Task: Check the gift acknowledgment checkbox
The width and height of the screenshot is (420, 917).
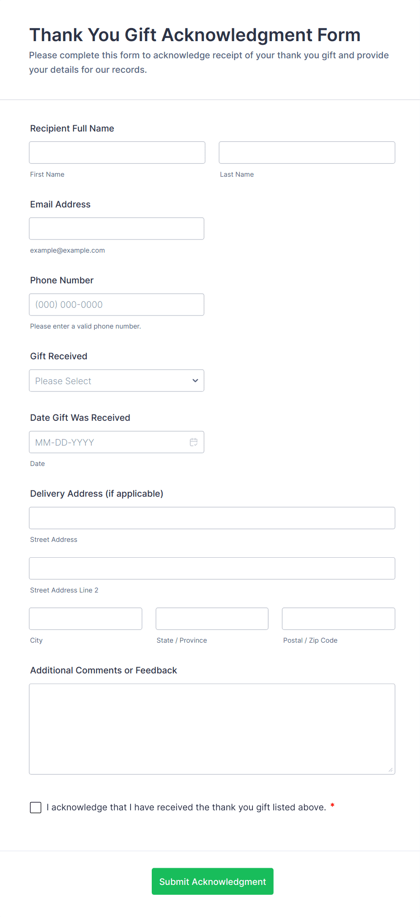Action: tap(36, 807)
